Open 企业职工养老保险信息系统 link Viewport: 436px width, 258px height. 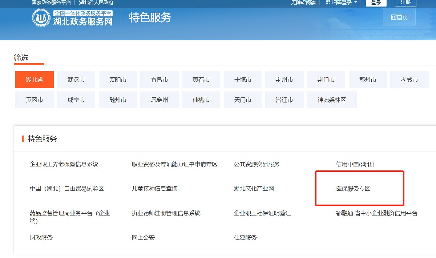point(64,164)
